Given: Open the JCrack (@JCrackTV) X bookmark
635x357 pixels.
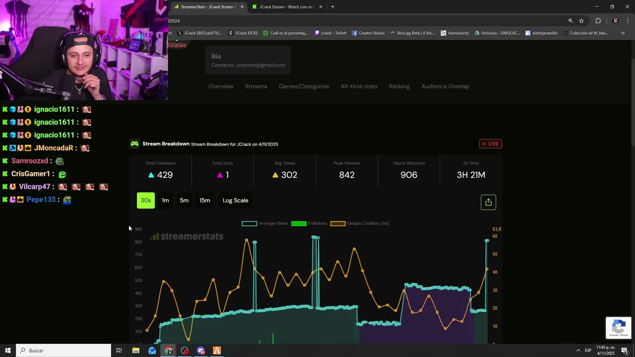Looking at the screenshot, I should pyautogui.click(x=199, y=33).
